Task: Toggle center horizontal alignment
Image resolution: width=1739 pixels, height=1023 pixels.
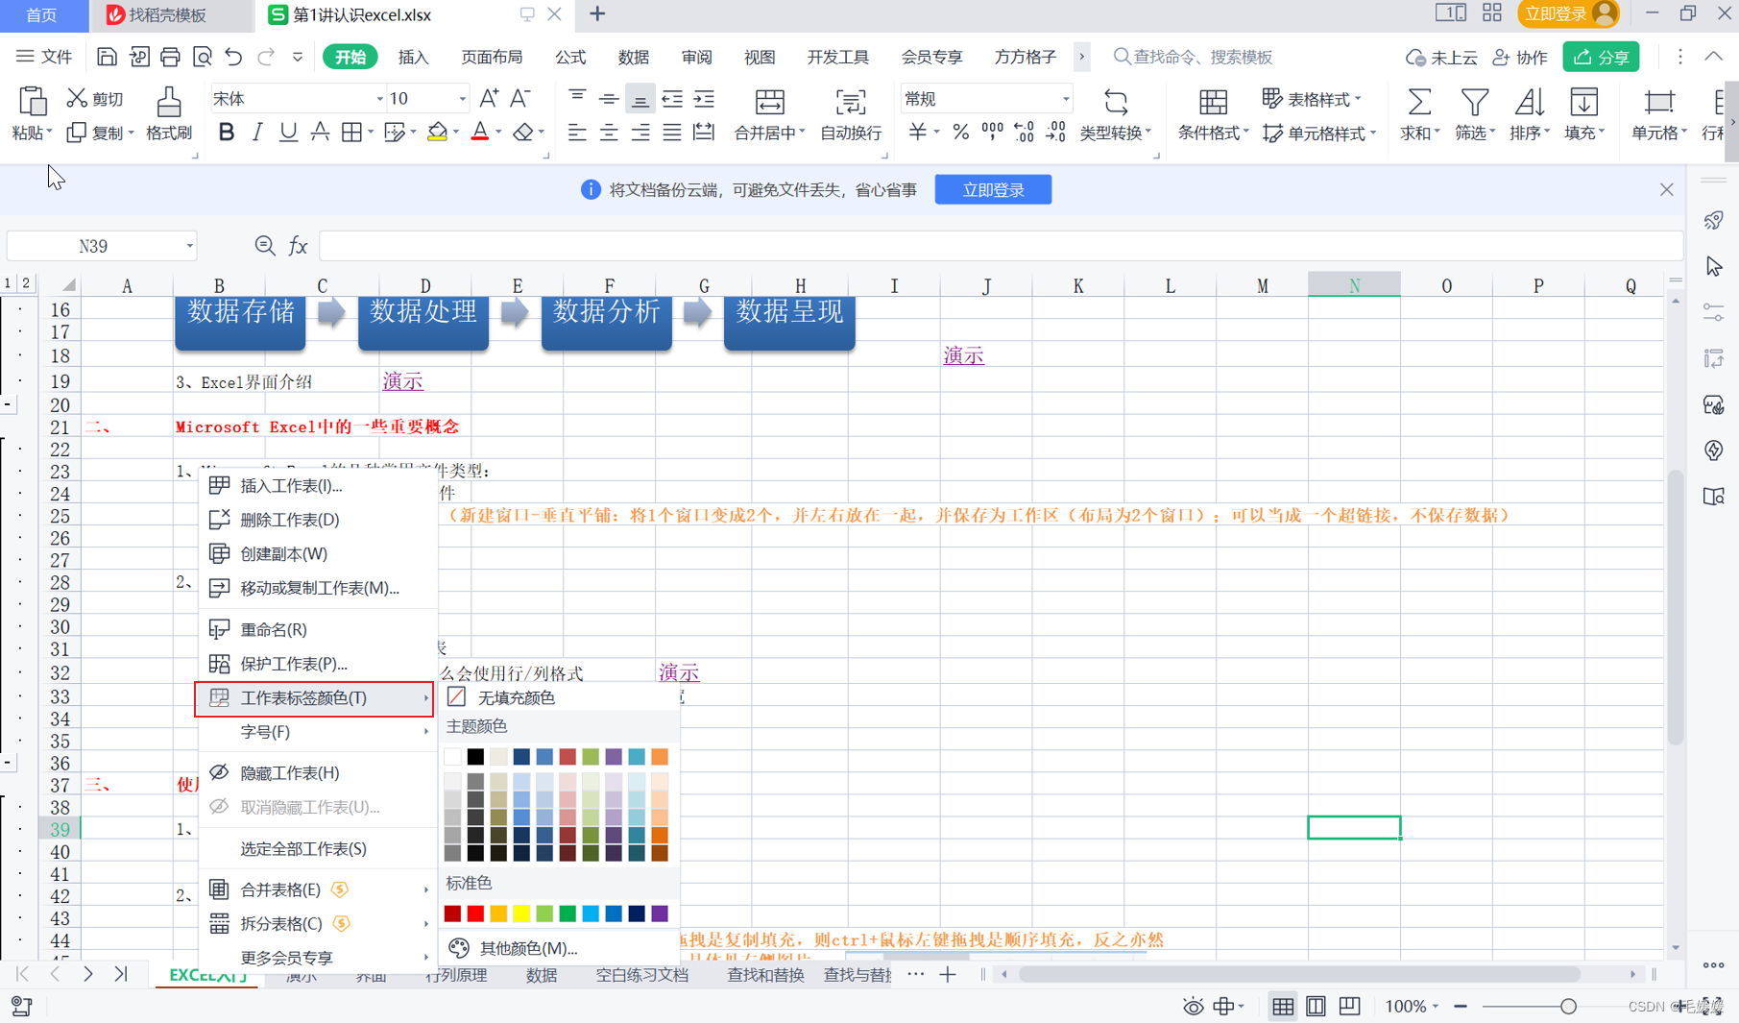Action: pos(609,133)
